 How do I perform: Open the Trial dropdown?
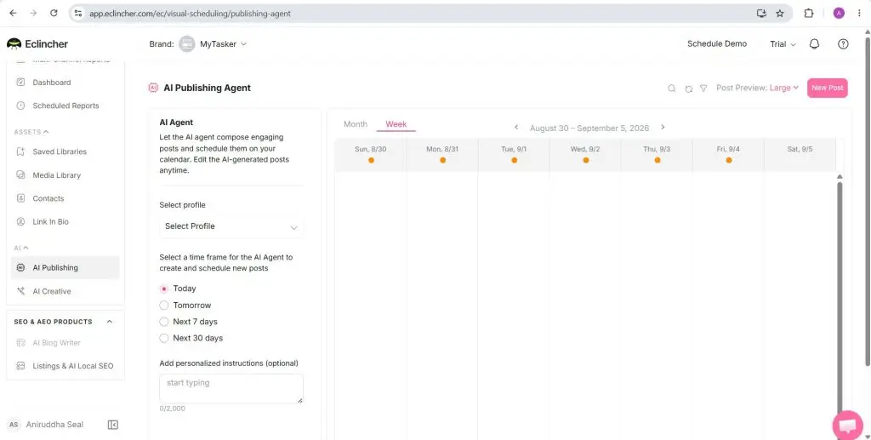[783, 44]
